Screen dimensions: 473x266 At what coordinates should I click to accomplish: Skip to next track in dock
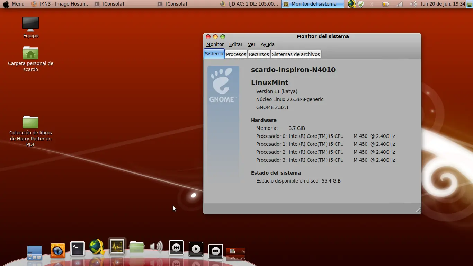[x=216, y=251]
